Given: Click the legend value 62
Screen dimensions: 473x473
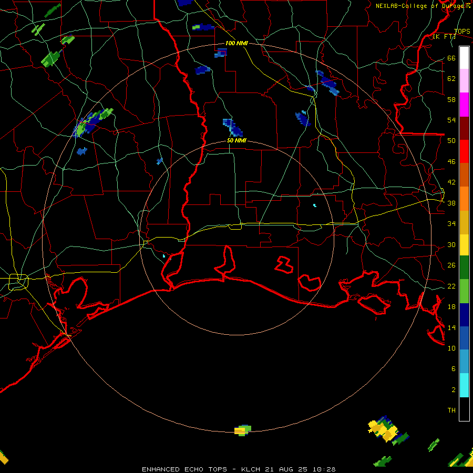Looking at the screenshot, I should point(451,79).
